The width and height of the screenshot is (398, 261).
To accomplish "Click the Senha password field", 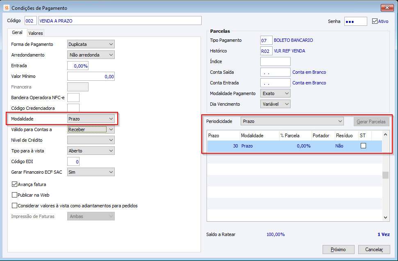I will click(356, 22).
